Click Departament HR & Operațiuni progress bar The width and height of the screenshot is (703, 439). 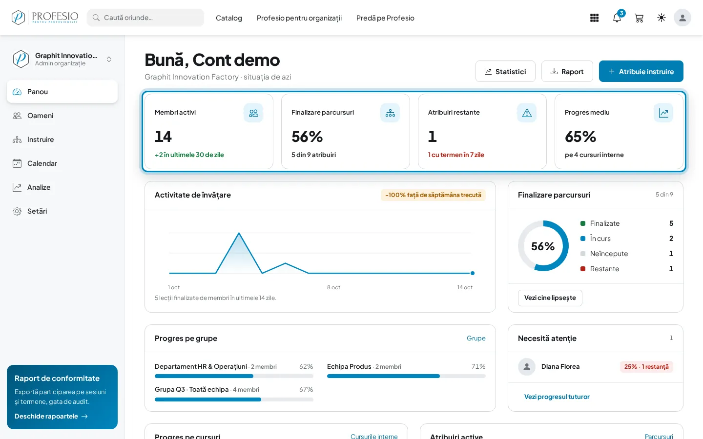pyautogui.click(x=234, y=376)
